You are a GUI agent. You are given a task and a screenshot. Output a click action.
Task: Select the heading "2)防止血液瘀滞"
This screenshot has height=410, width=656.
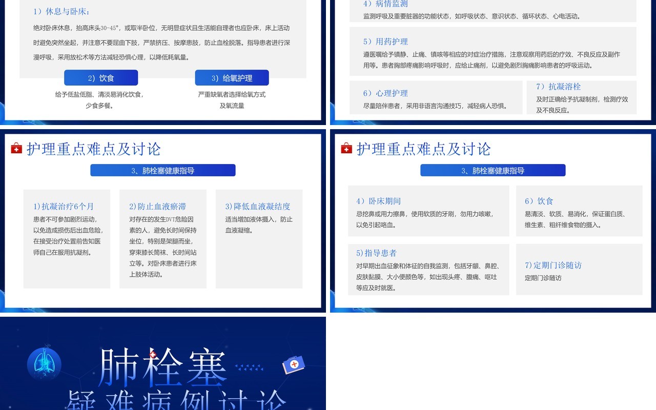click(x=158, y=206)
